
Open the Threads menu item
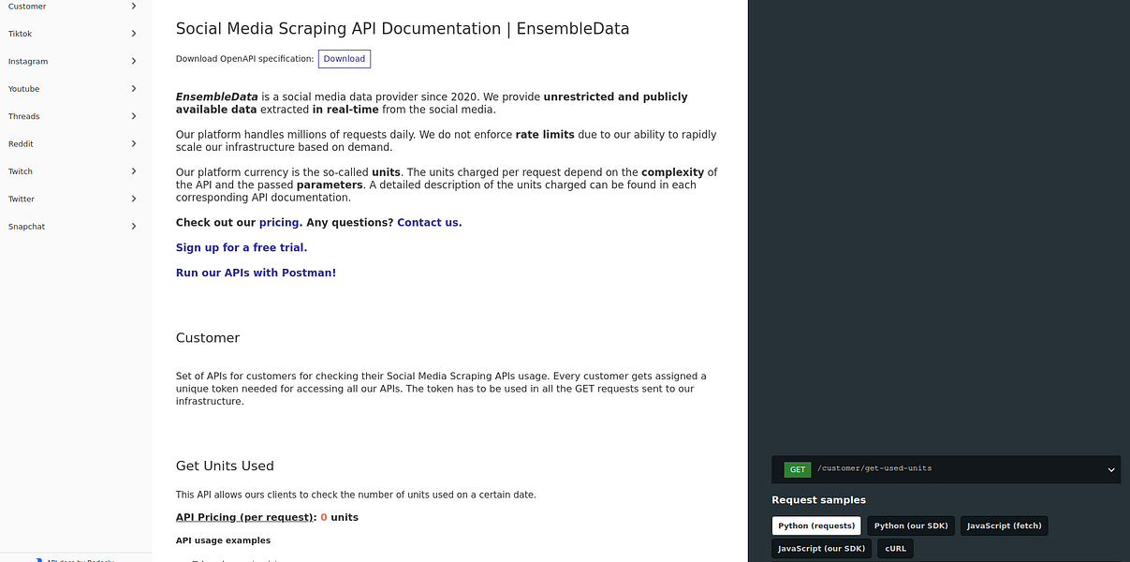(75, 116)
